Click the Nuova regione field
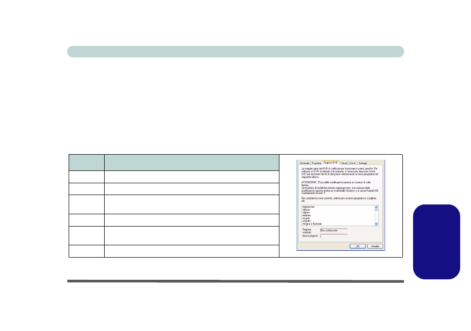Screen dimensions: 471x331 334,236
